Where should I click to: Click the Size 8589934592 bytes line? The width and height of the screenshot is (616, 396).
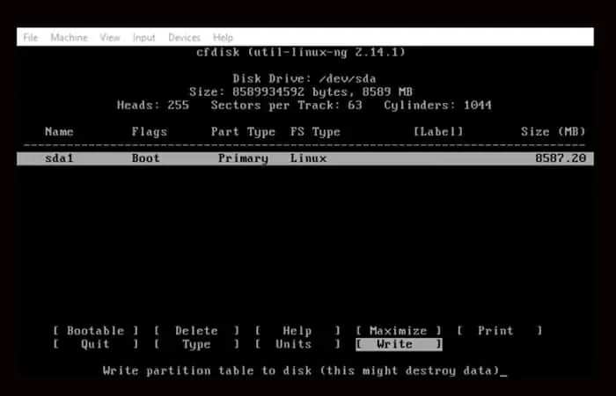point(301,92)
